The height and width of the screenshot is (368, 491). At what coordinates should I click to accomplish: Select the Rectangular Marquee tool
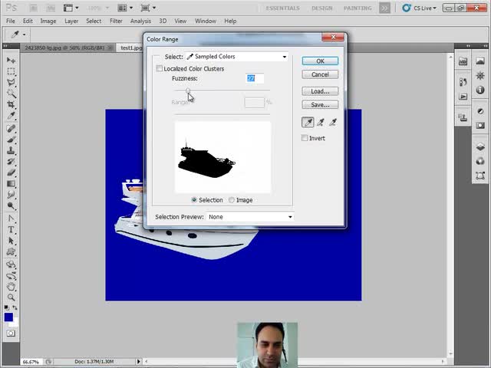[x=11, y=71]
